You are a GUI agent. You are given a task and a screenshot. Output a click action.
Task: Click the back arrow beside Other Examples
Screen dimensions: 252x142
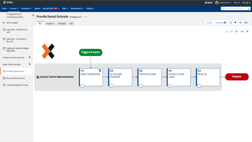(x=4, y=22)
